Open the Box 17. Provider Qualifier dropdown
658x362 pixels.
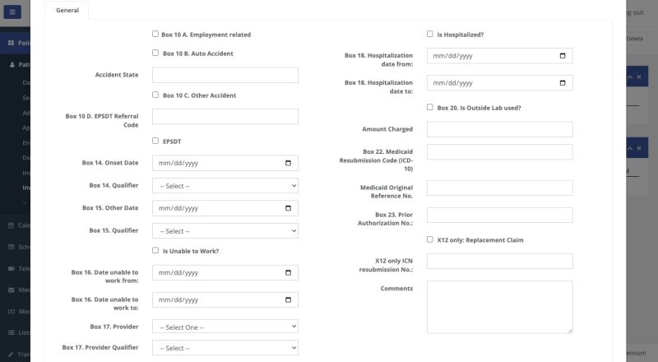point(225,348)
